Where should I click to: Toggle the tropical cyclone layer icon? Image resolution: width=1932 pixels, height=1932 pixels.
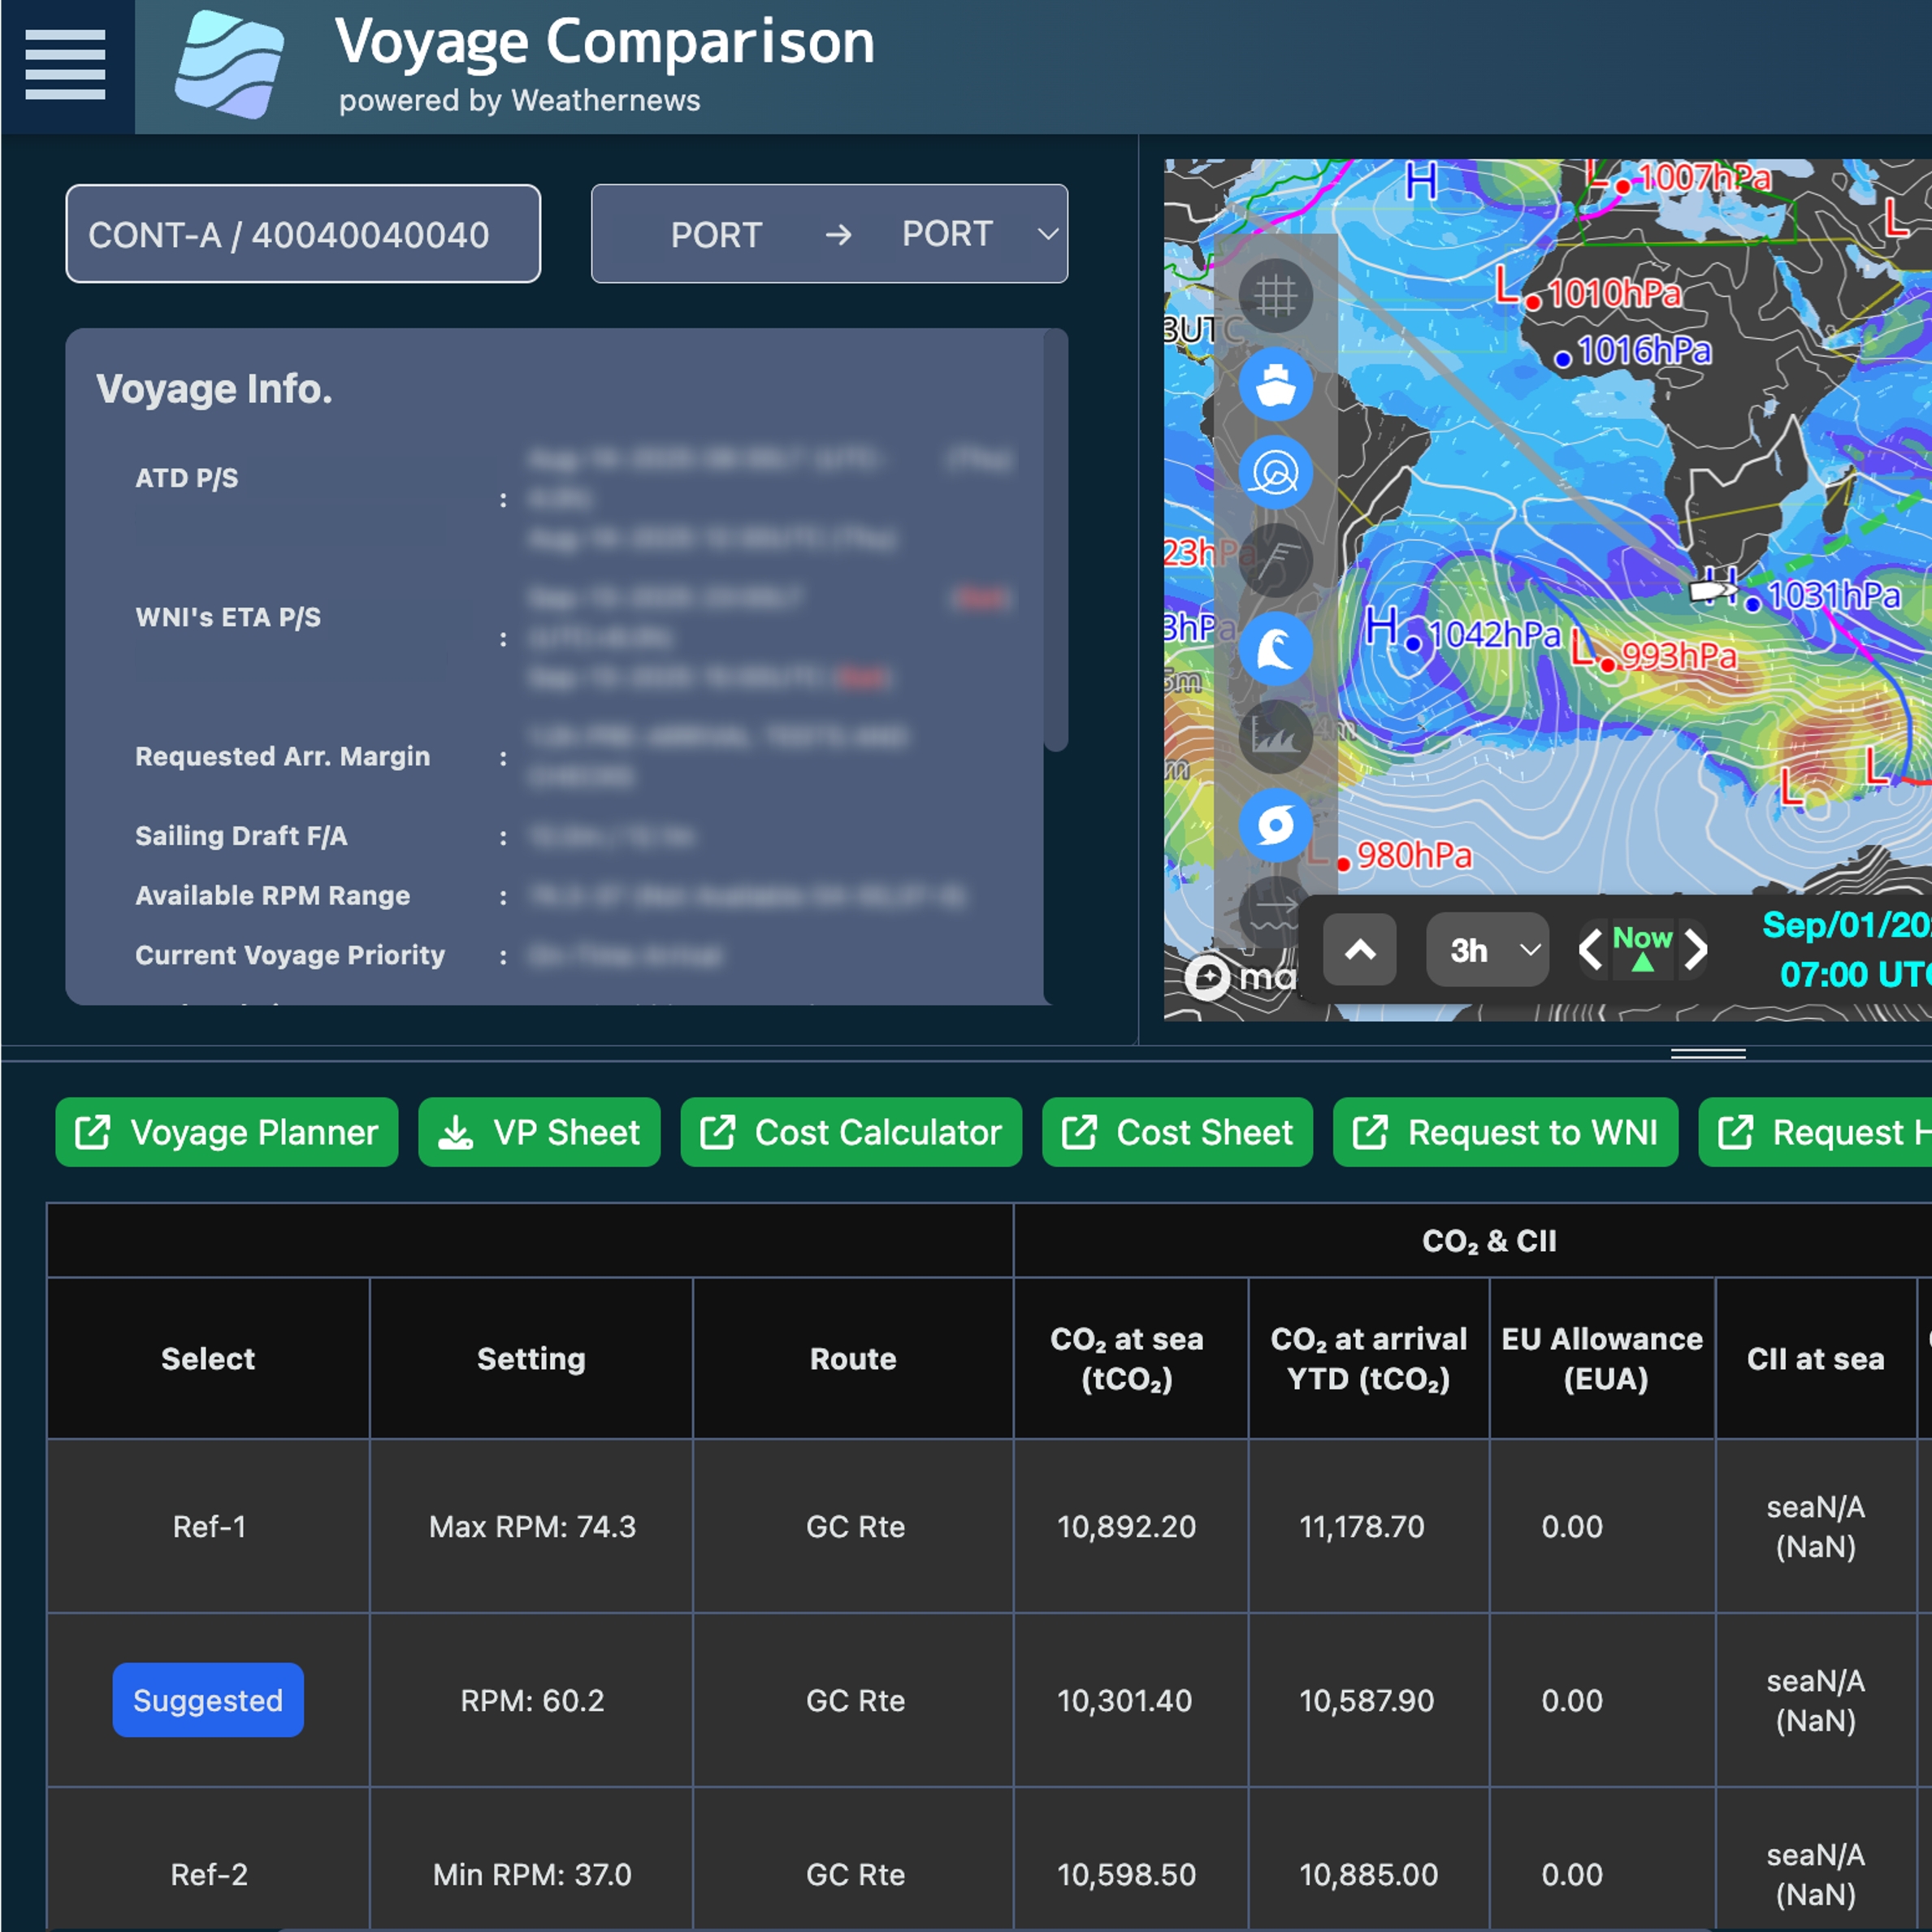(1275, 825)
